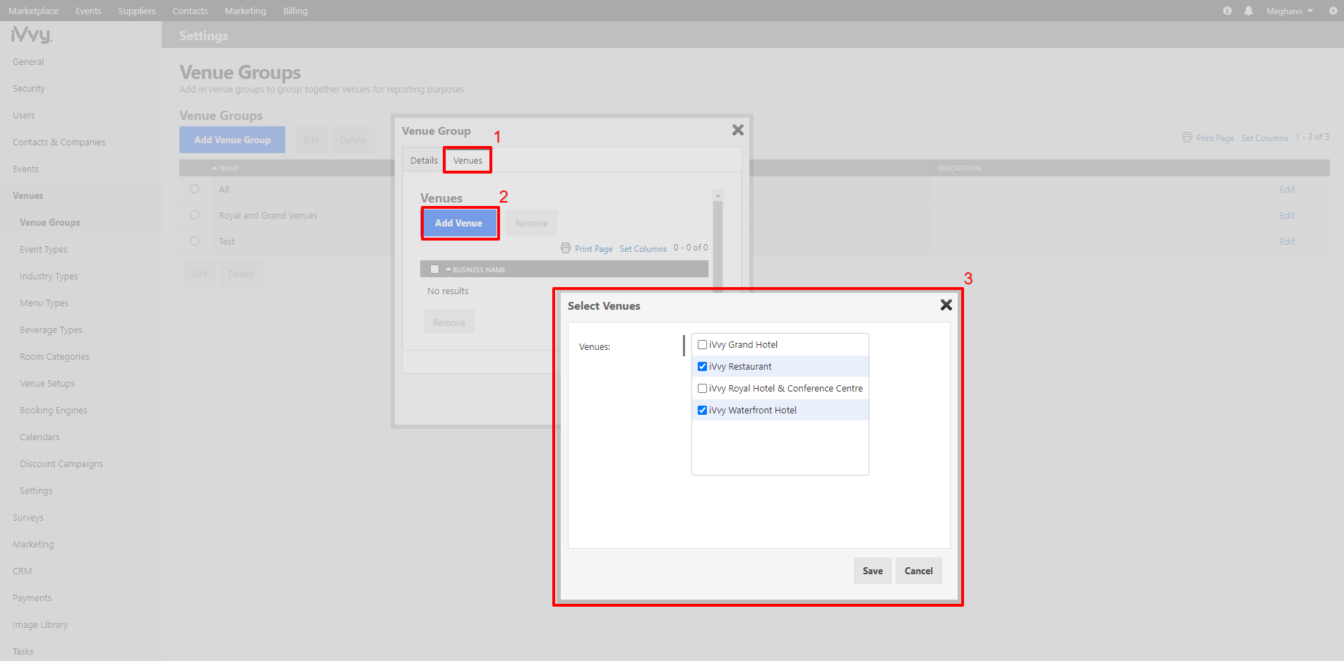1344x661 pixels.
Task: Click Print Page above the groups table
Action: 1215,138
